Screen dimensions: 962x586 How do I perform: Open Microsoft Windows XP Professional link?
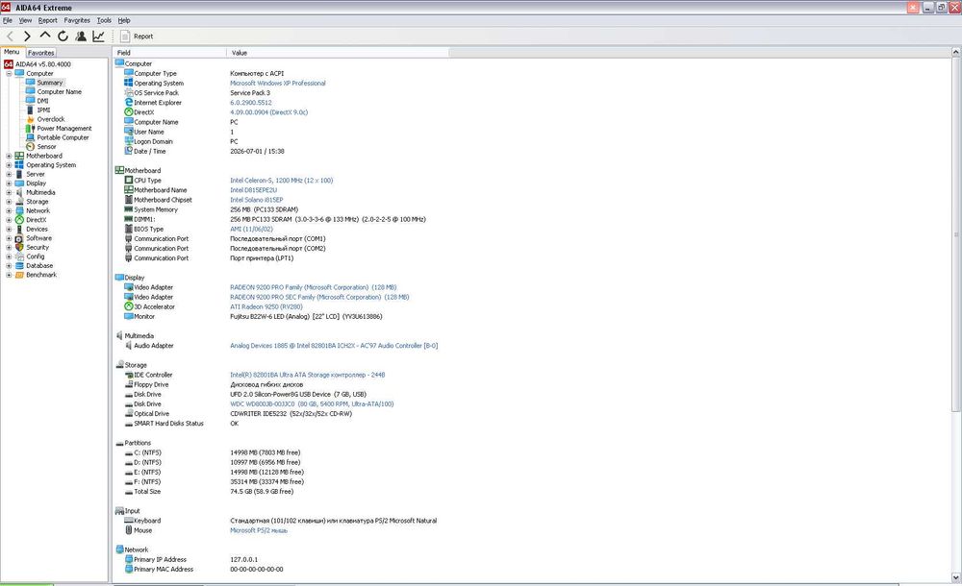click(278, 84)
